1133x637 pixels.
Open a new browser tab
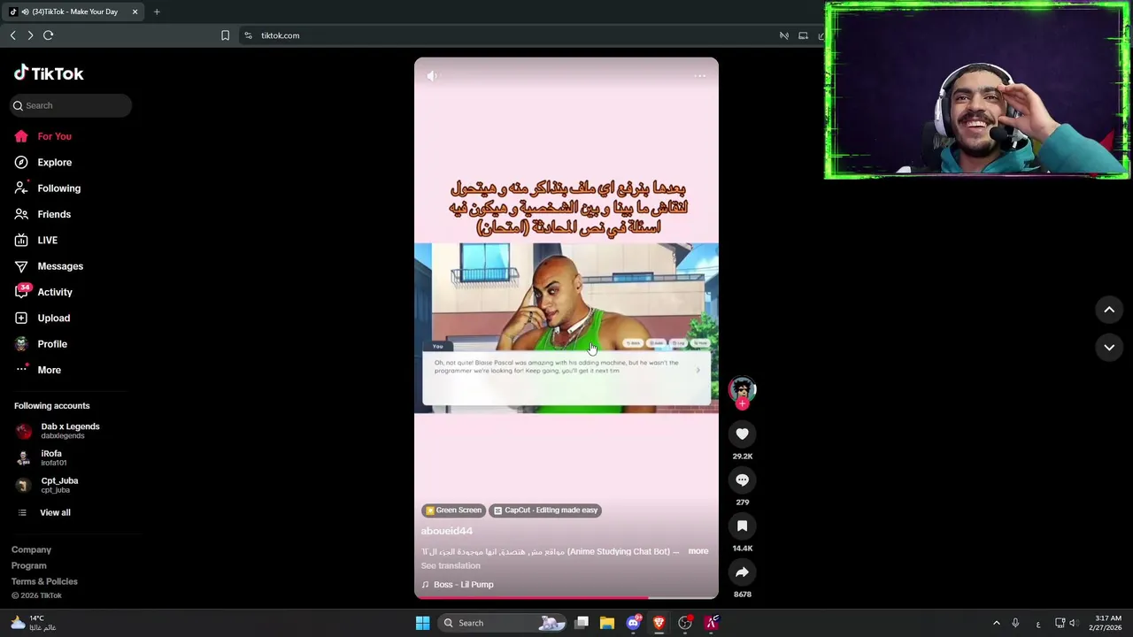pos(157,12)
